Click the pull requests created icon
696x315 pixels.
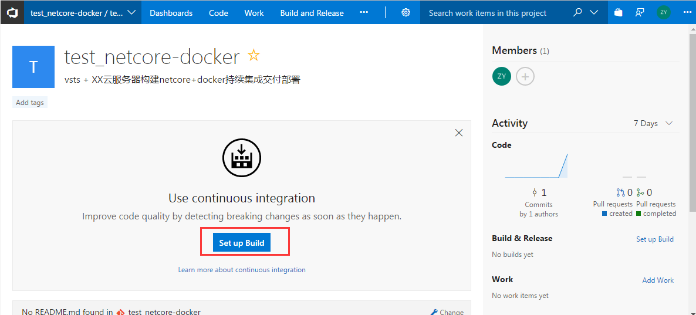coord(620,192)
